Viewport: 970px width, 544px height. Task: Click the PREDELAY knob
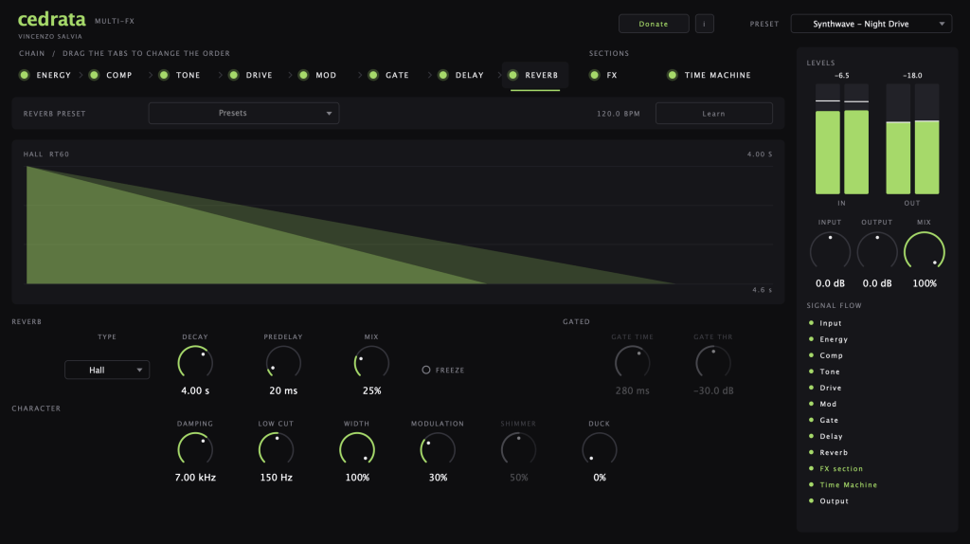click(283, 363)
